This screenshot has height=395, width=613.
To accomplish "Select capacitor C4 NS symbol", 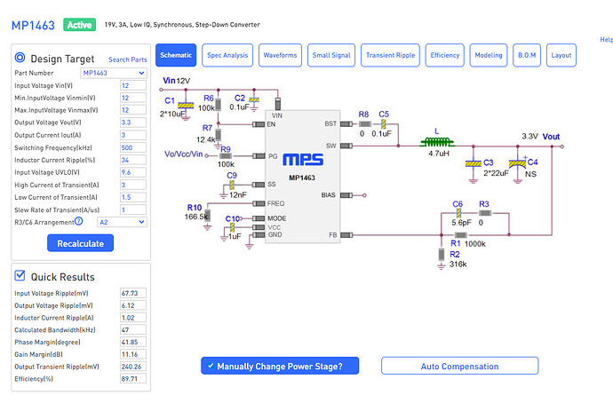I will (x=517, y=163).
